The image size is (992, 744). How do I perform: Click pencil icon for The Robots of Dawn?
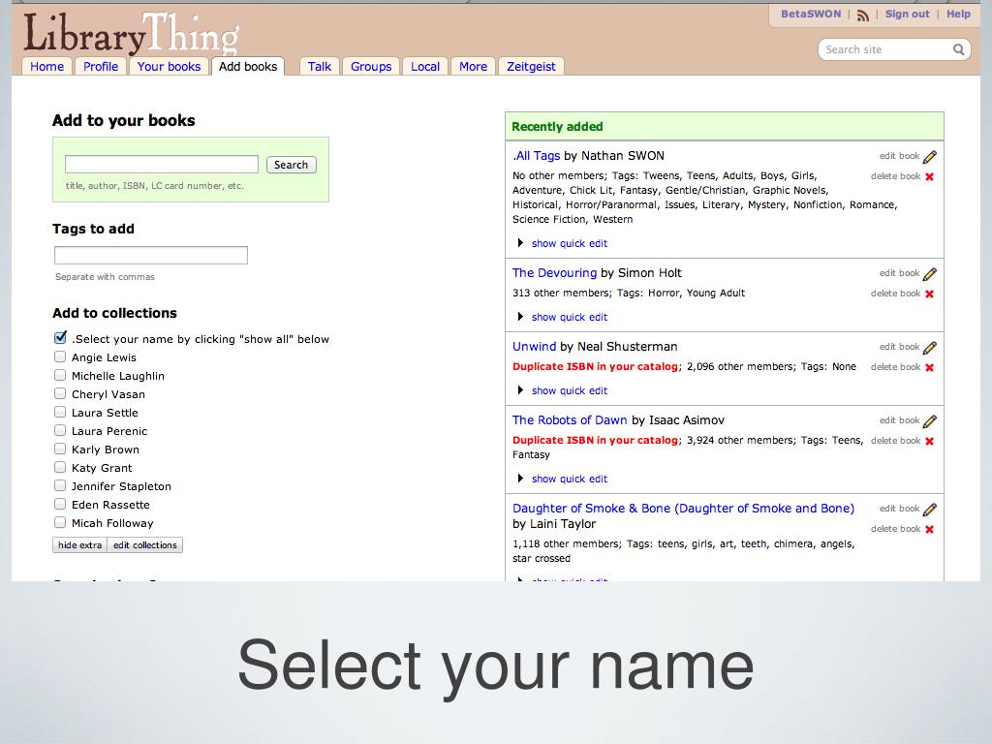[929, 420]
